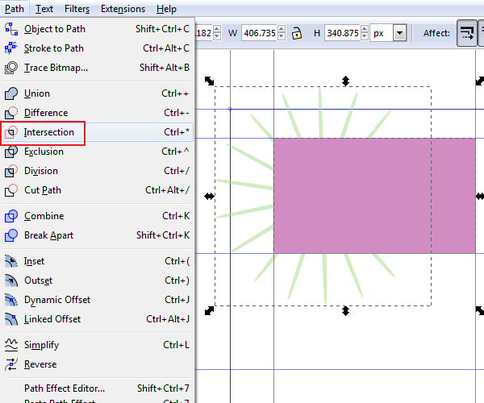Increase height with H stepper up arrow

tap(365, 29)
